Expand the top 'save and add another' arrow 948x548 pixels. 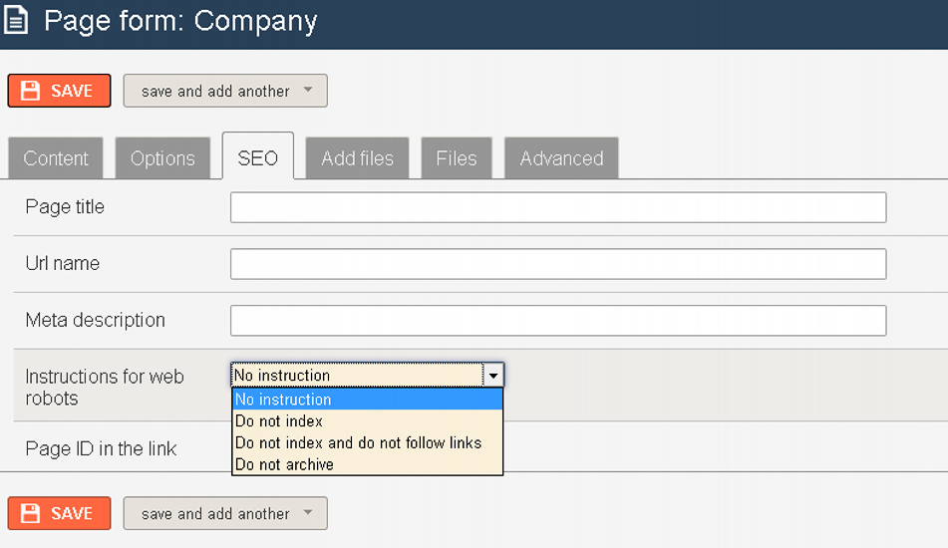[308, 90]
